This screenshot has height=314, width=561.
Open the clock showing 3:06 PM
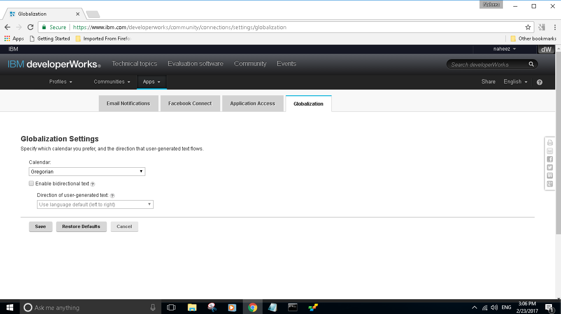[x=527, y=307]
